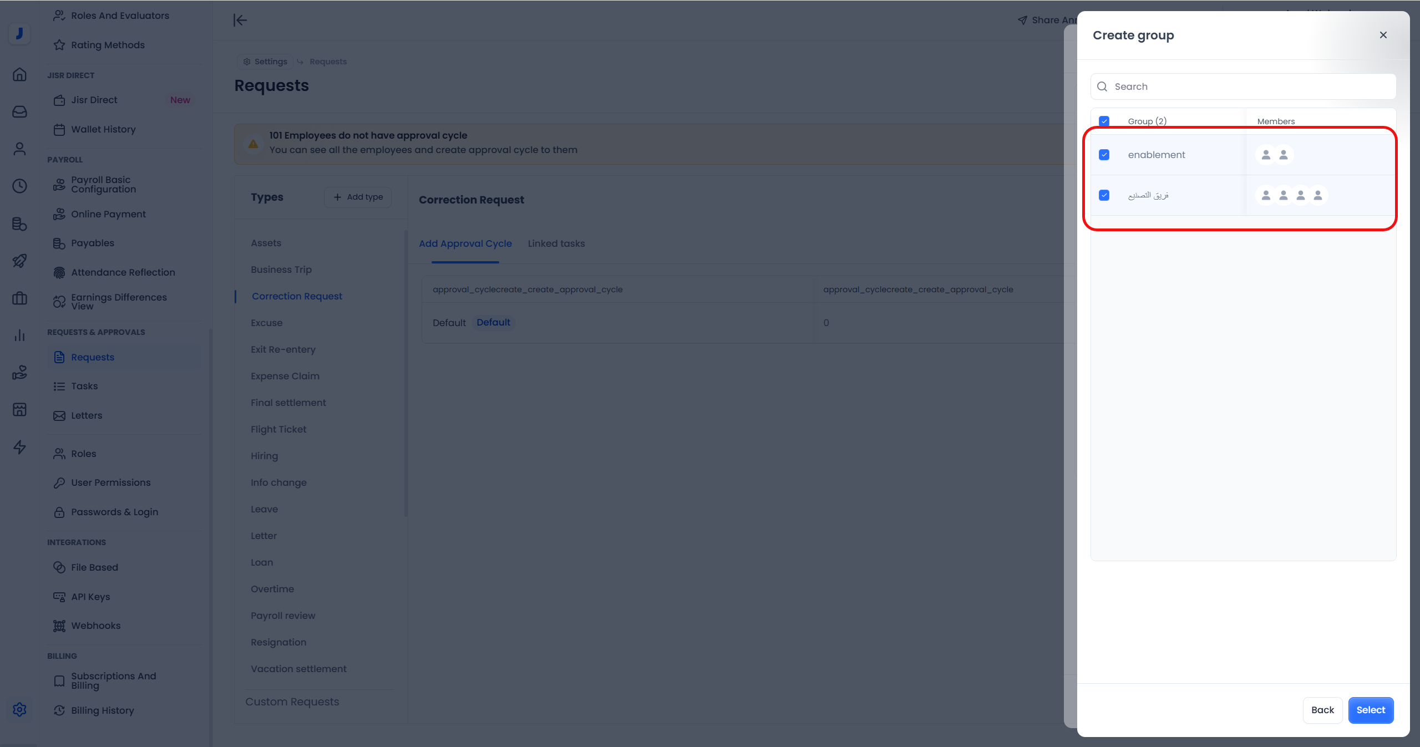Viewport: 1420px width, 747px height.
Task: Click the Back button
Action: point(1322,710)
